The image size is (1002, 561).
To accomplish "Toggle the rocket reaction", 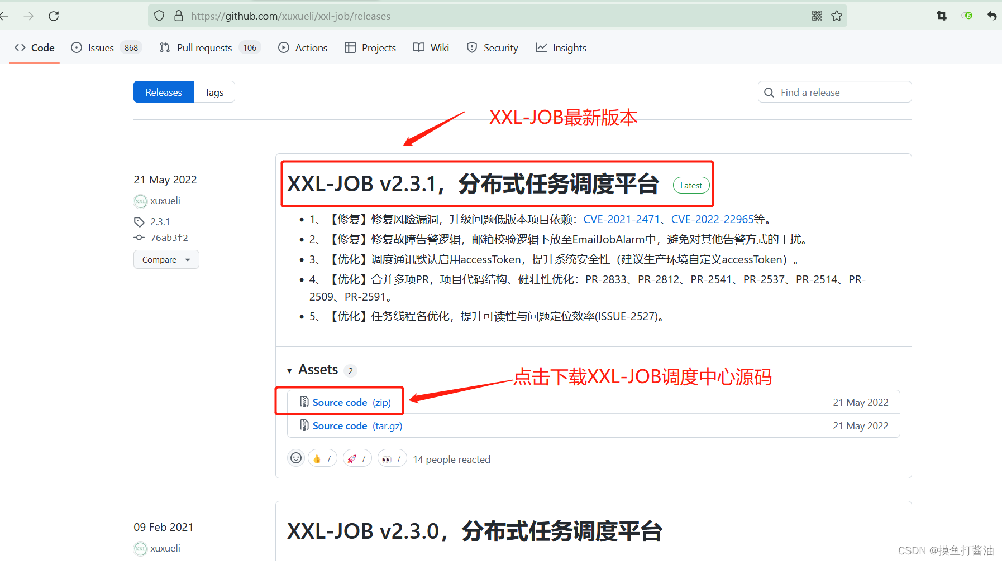I will point(357,458).
